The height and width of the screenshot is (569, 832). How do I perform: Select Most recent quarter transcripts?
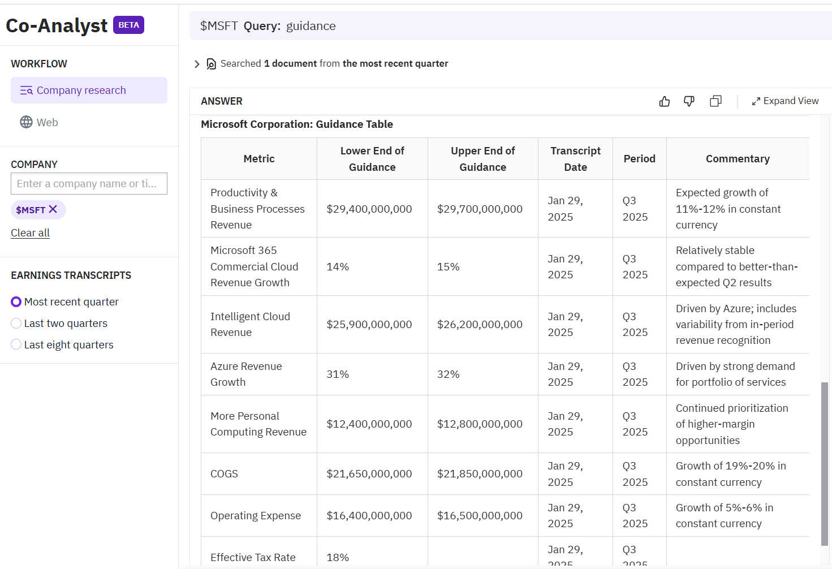coord(16,301)
